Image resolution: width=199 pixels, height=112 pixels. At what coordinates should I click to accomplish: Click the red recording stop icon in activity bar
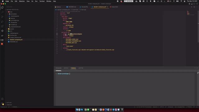coord(2,44)
